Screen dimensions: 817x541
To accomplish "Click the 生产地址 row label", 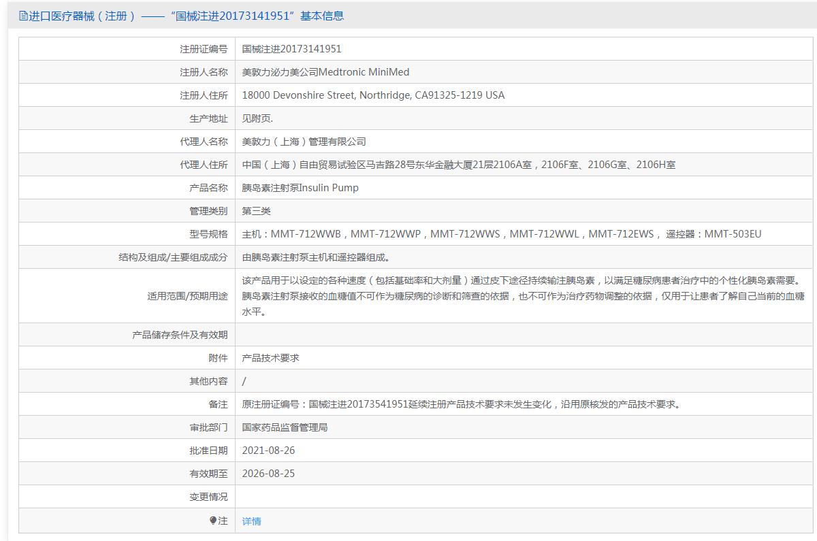I will pos(208,118).
